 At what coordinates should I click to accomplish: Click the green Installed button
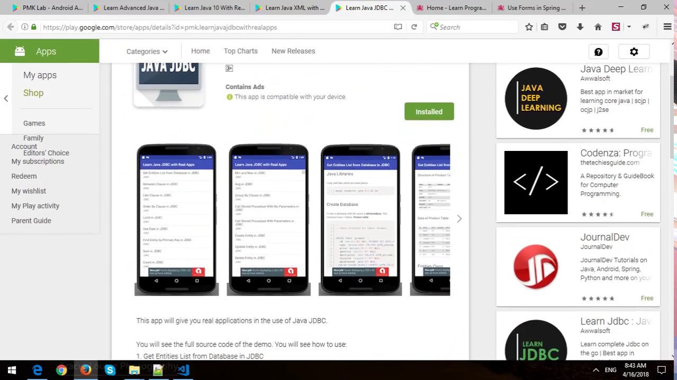(x=429, y=111)
